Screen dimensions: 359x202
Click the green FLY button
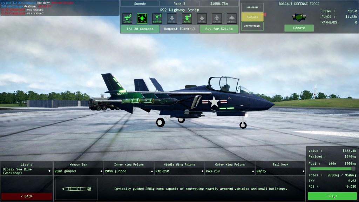332,196
